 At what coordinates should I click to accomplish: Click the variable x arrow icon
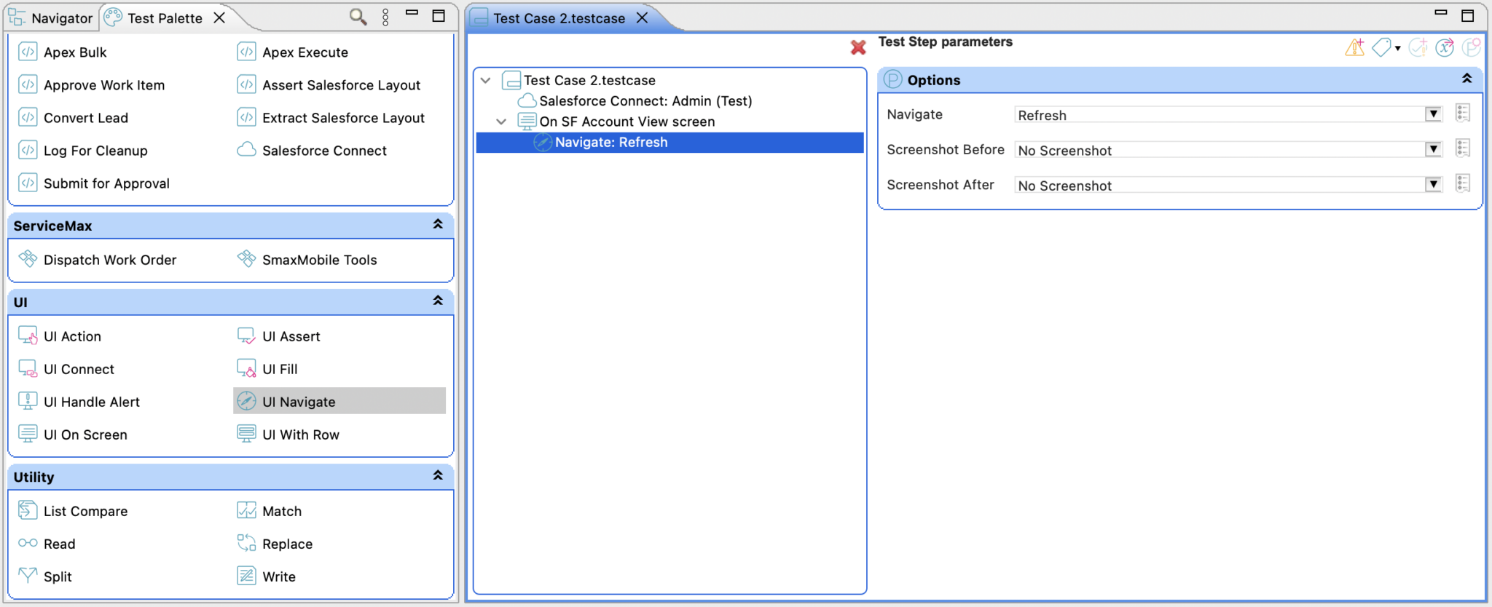pyautogui.click(x=1445, y=48)
